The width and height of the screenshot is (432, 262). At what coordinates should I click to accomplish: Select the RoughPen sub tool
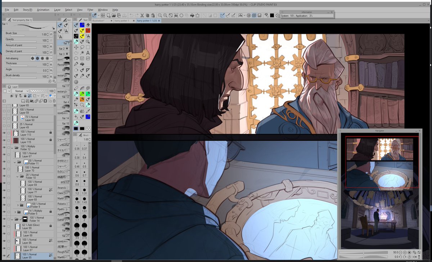[x=63, y=252]
